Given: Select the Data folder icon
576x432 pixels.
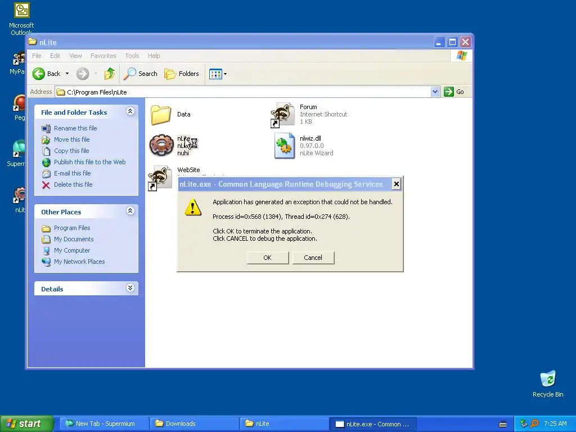Looking at the screenshot, I should 161,115.
